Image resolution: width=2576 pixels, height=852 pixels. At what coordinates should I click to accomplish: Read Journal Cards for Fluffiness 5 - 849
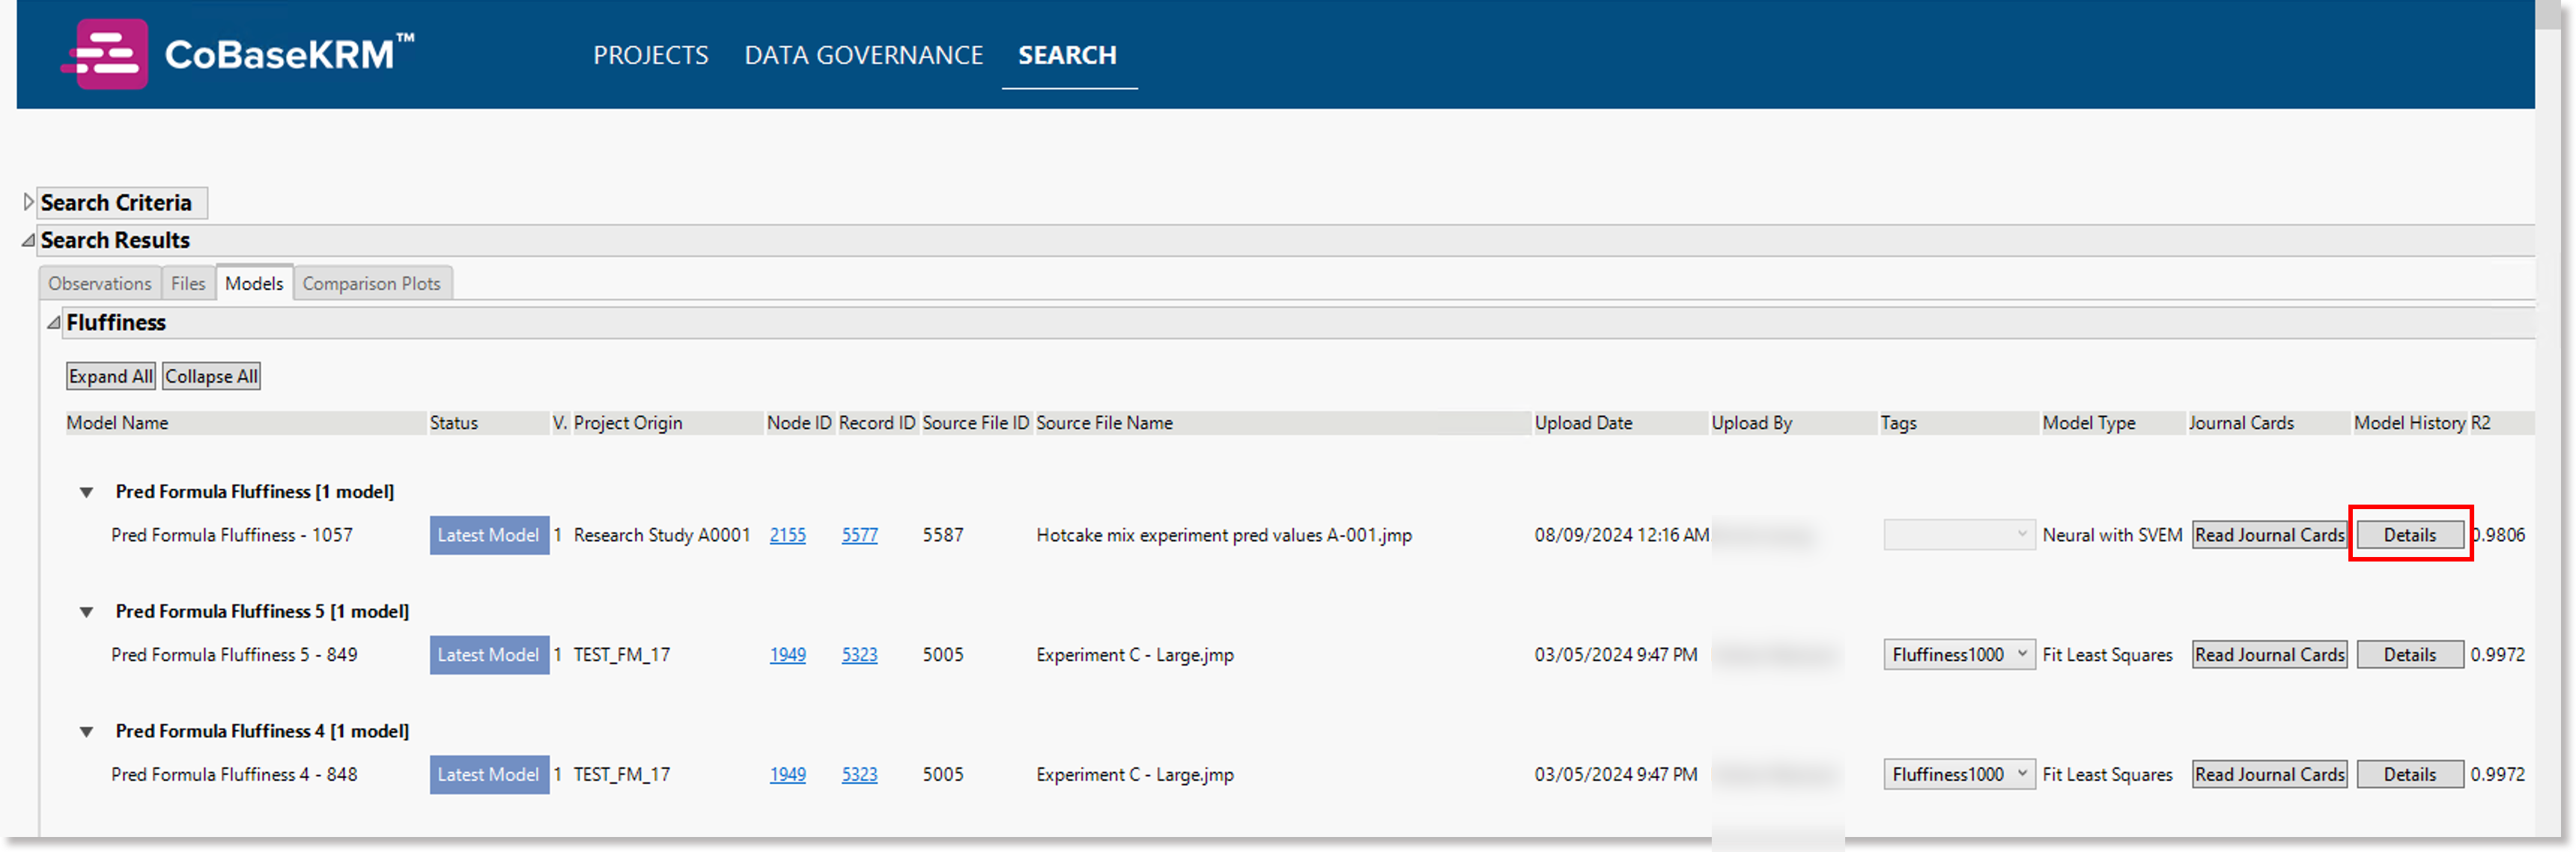point(2269,655)
